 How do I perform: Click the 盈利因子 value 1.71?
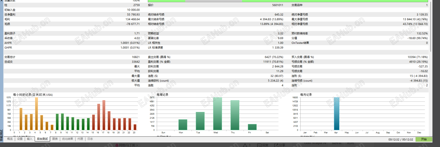tap(137, 33)
